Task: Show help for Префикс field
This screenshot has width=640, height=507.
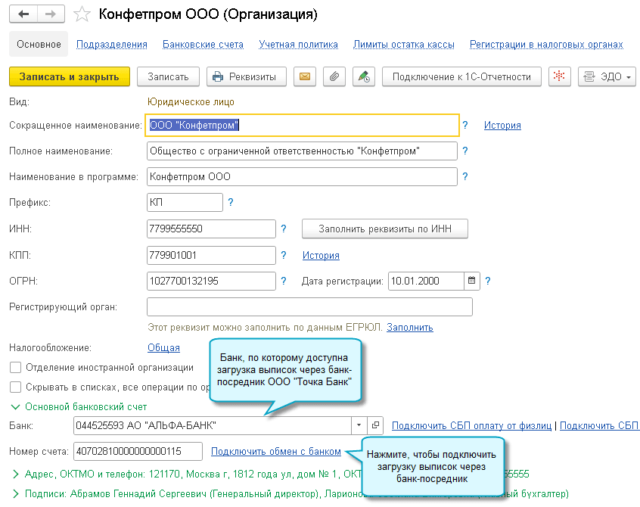Action: tap(231, 202)
